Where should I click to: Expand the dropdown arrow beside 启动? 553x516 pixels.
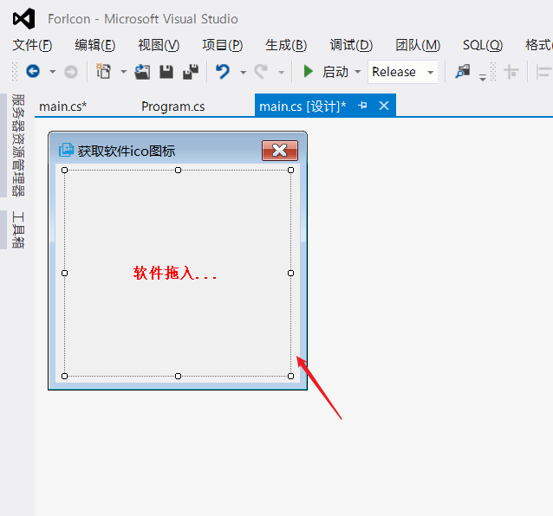pyautogui.click(x=357, y=72)
